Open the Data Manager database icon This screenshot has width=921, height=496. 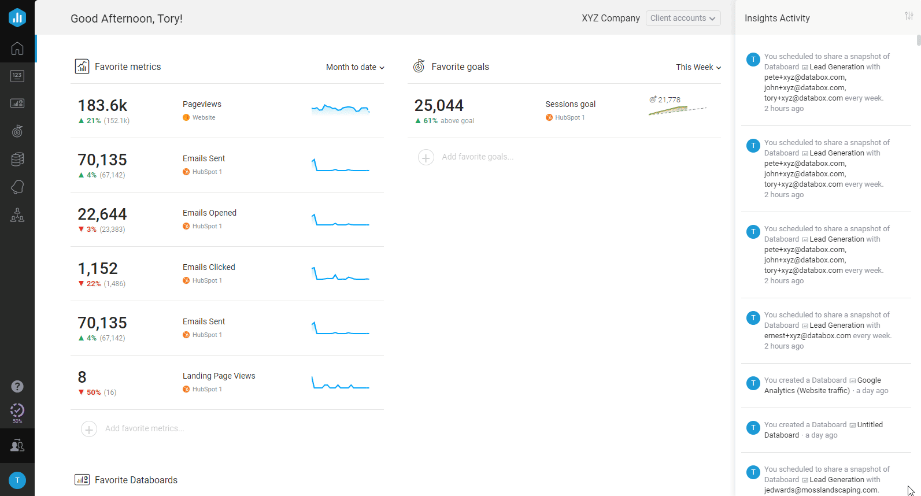pyautogui.click(x=17, y=159)
